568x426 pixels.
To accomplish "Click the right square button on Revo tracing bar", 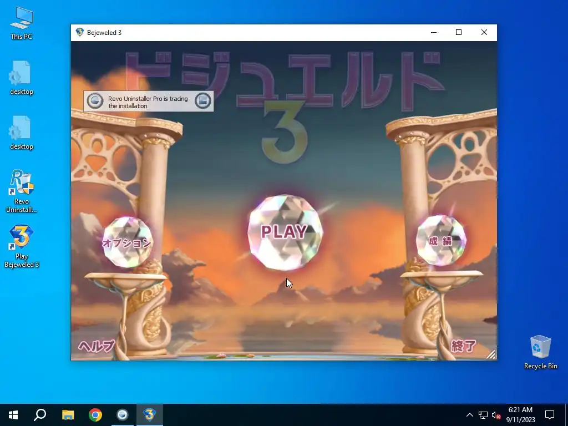I will 203,101.
